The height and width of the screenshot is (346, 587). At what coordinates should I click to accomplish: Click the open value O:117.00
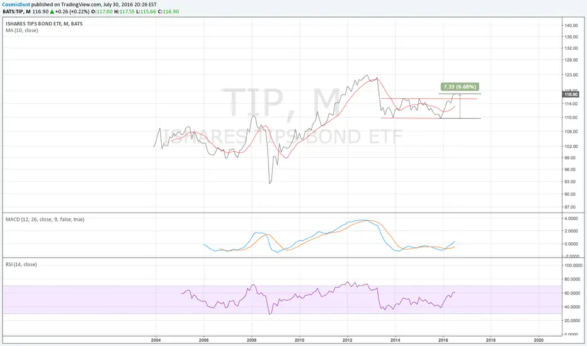tap(102, 11)
